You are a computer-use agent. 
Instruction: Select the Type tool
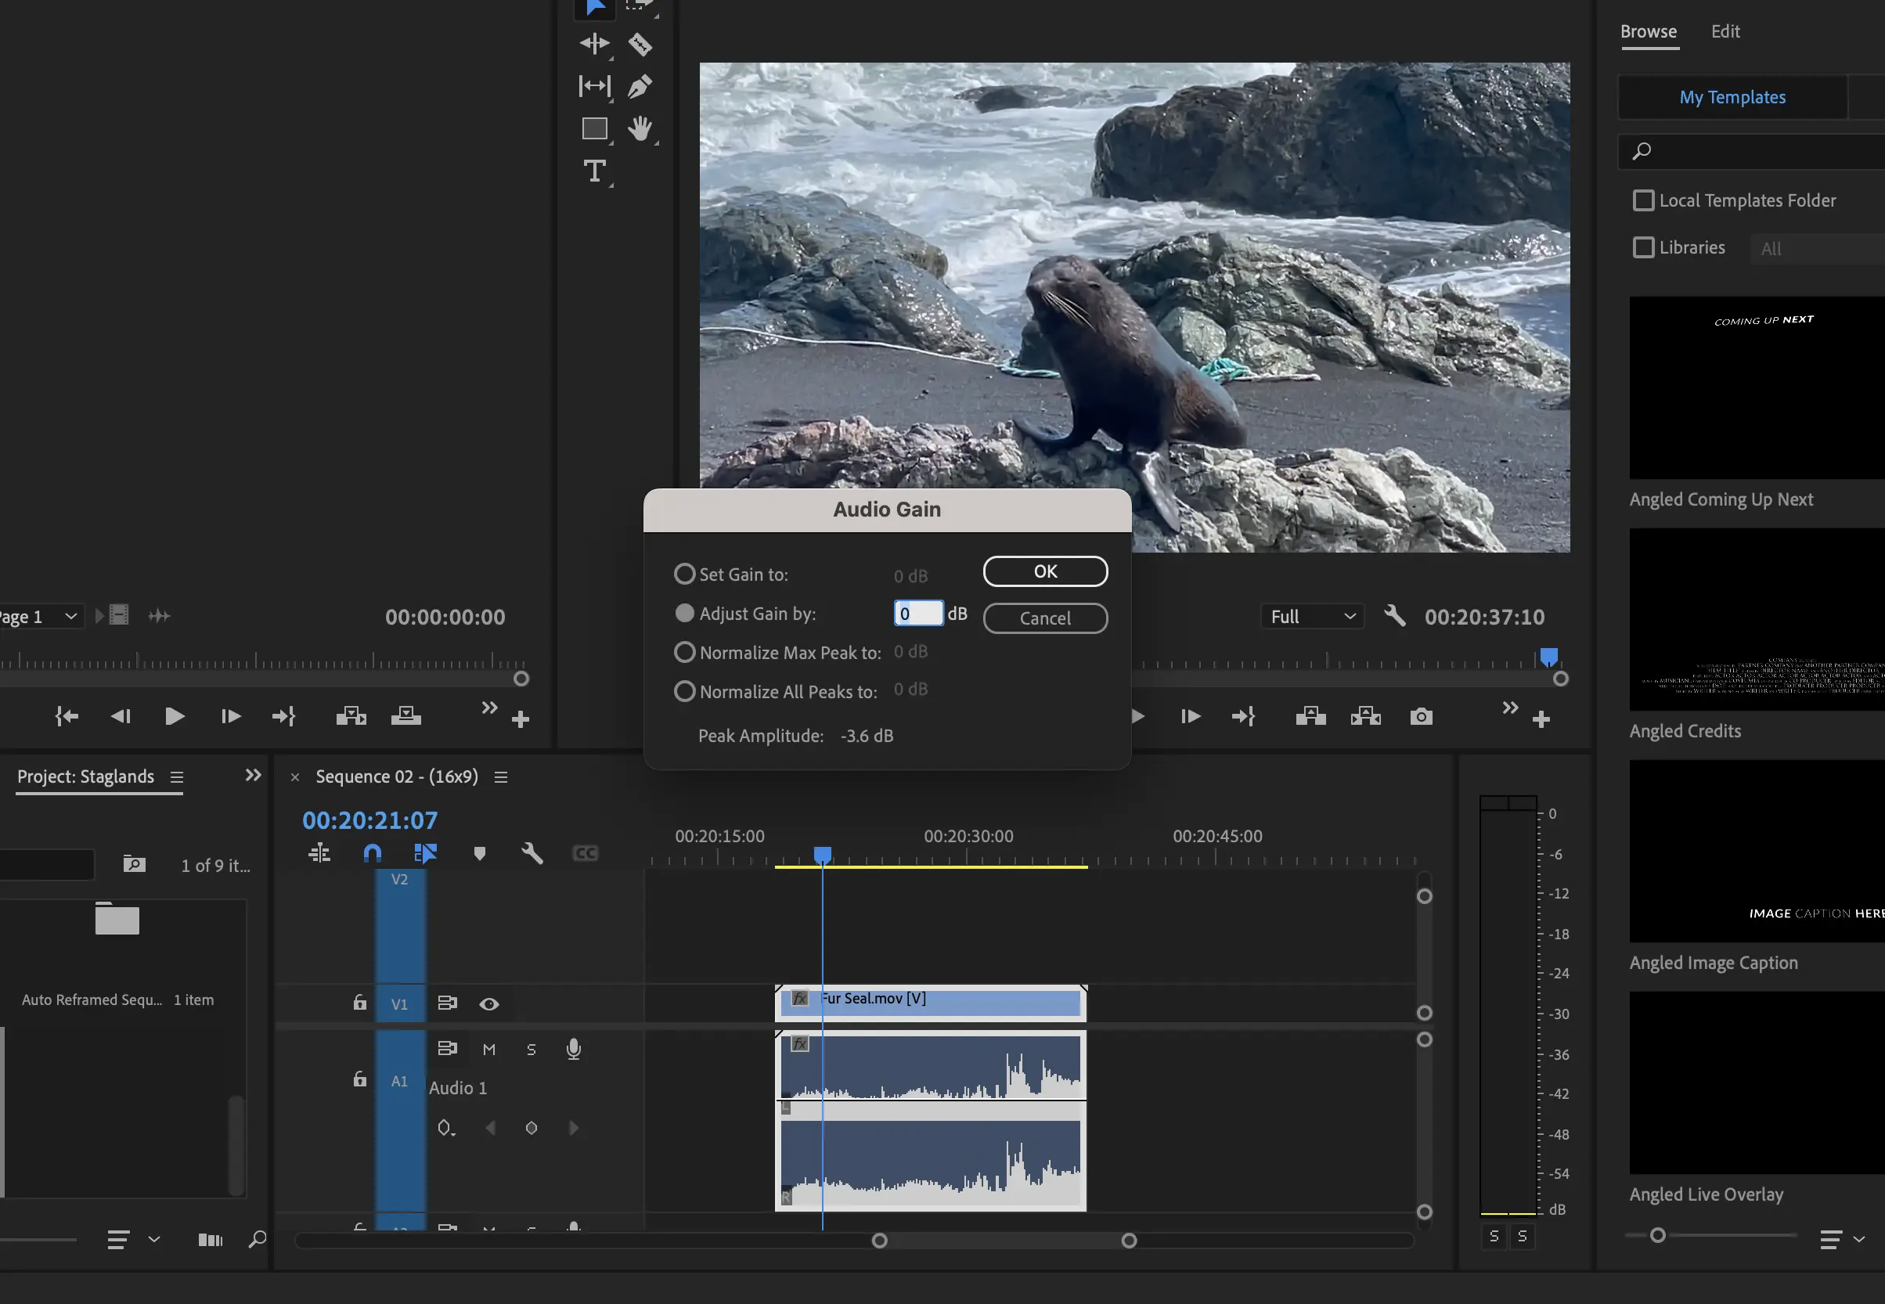[x=595, y=171]
